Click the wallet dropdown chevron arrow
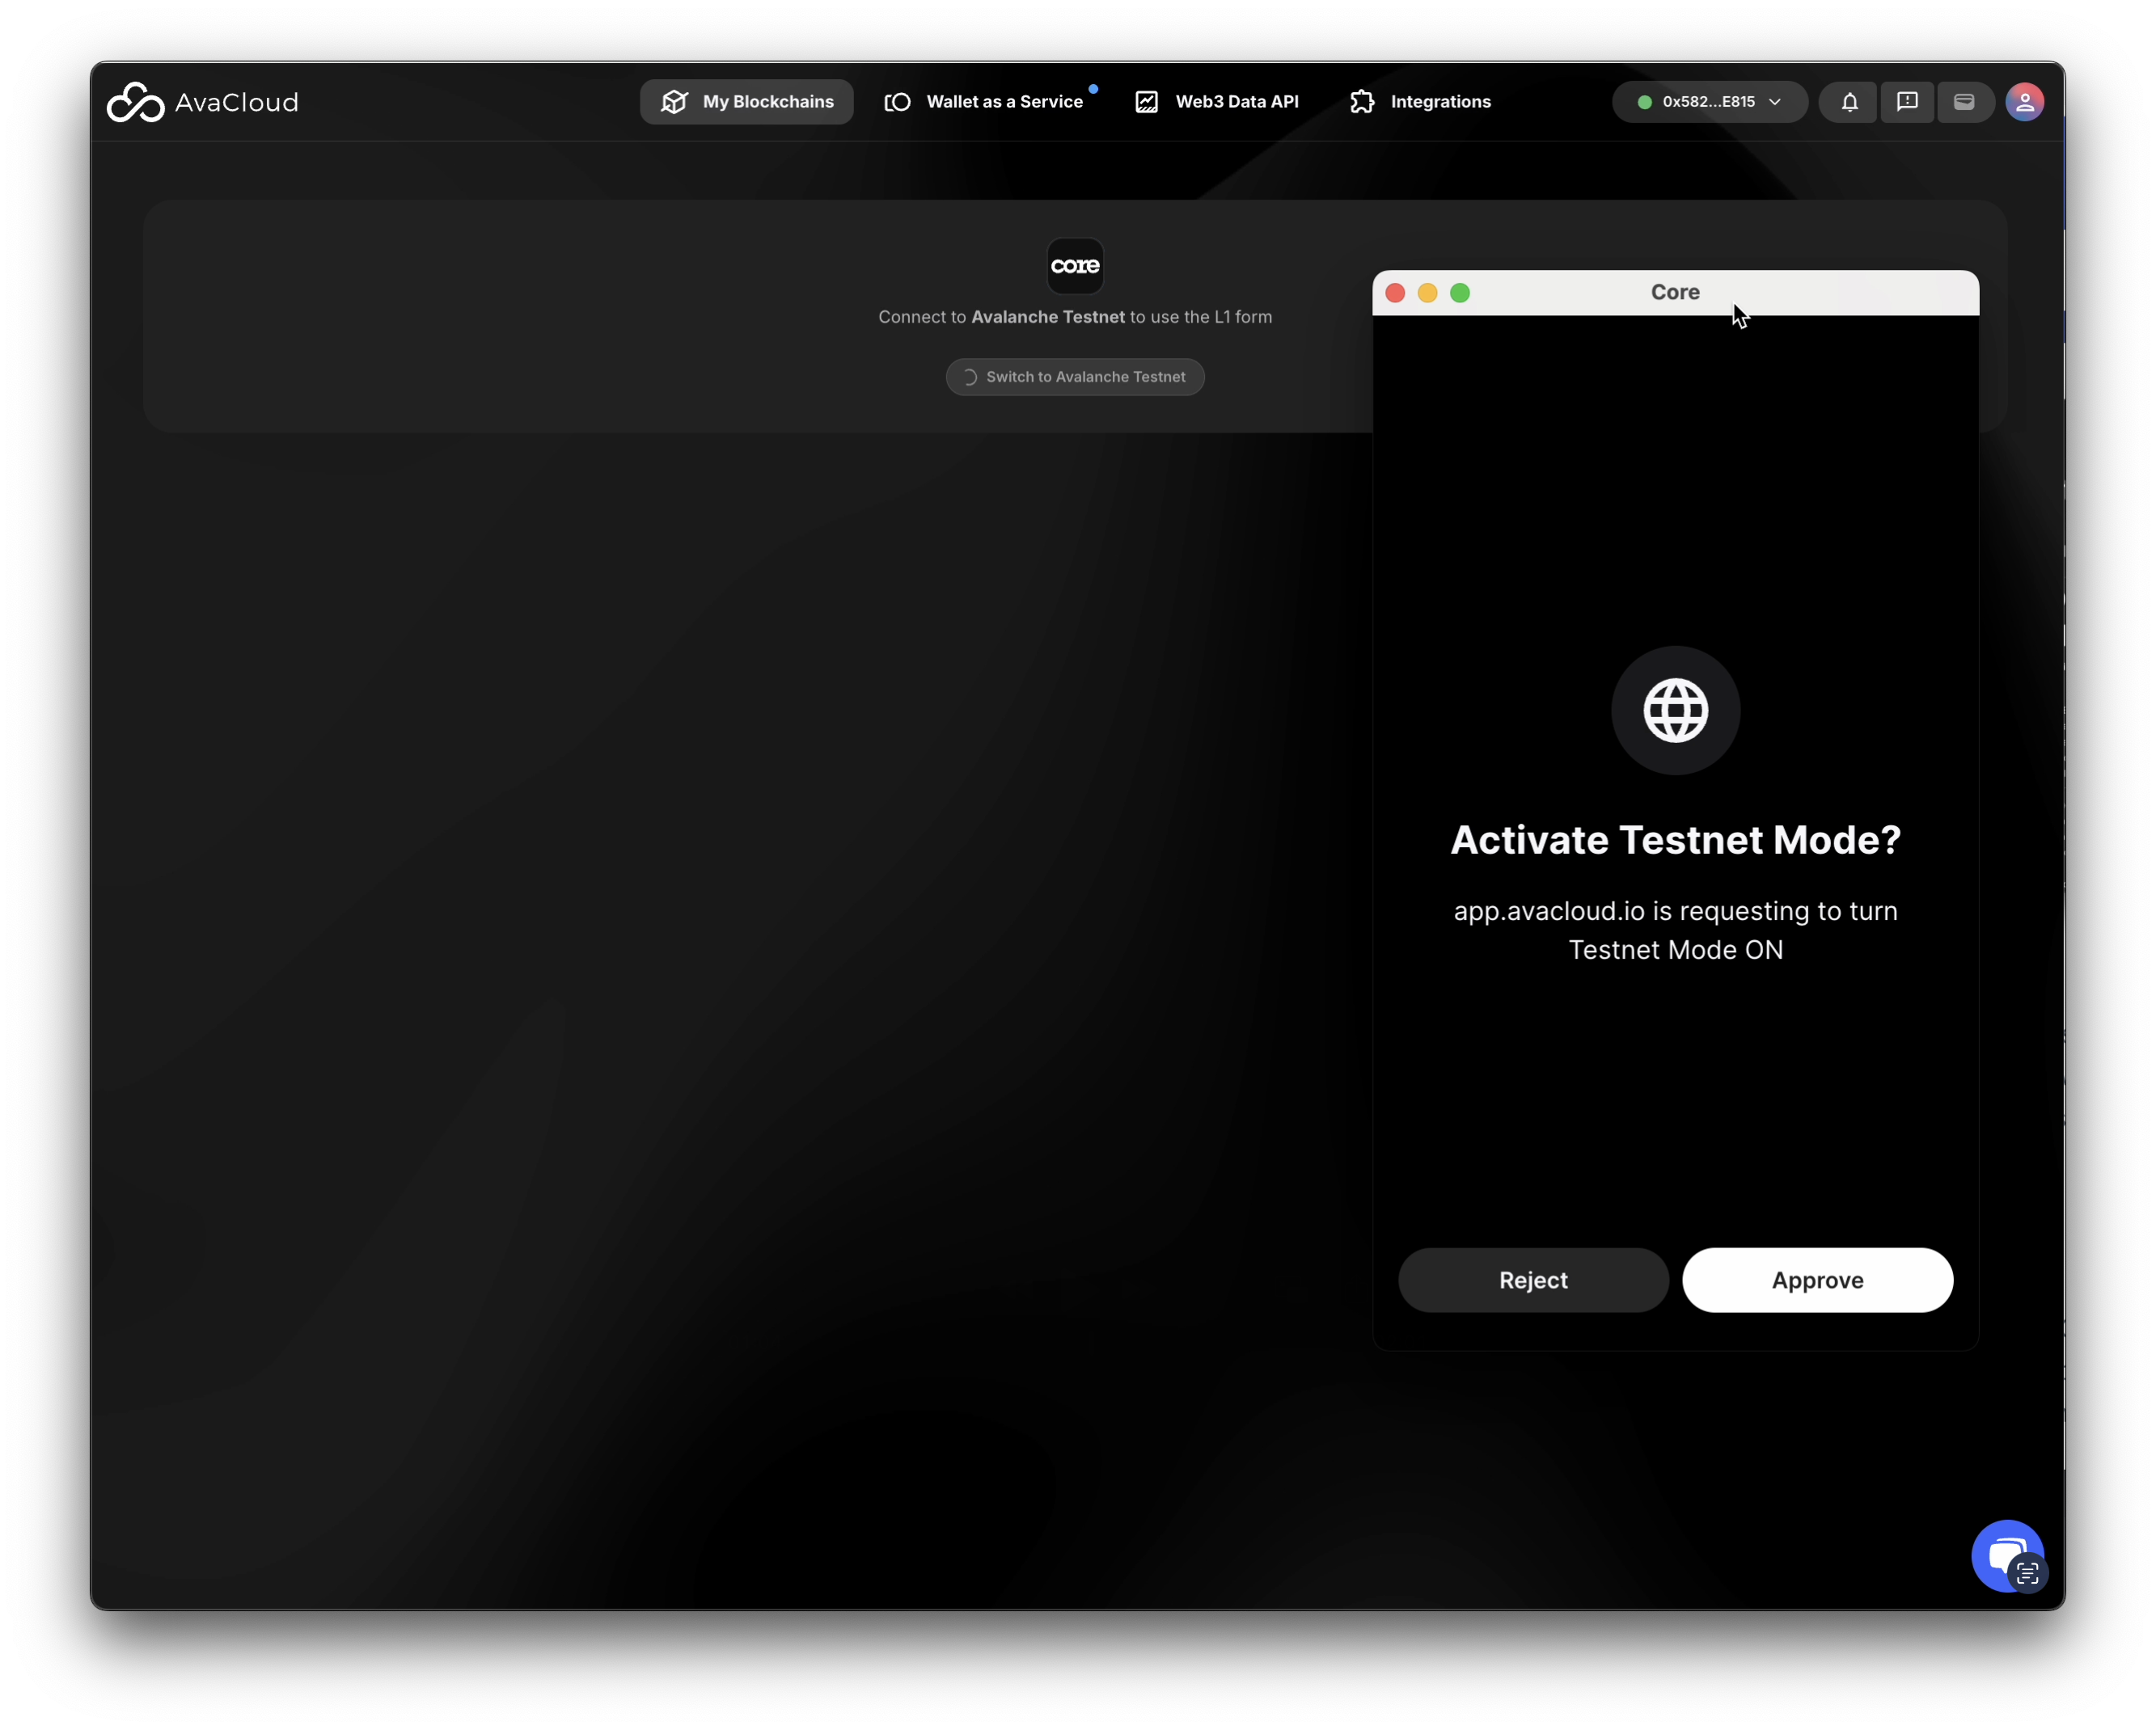Image resolution: width=2156 pixels, height=1730 pixels. tap(1775, 102)
